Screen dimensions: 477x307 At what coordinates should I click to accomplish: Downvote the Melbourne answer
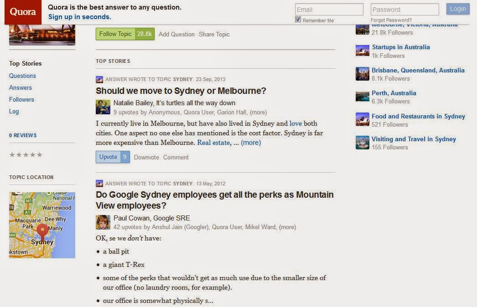(x=146, y=158)
